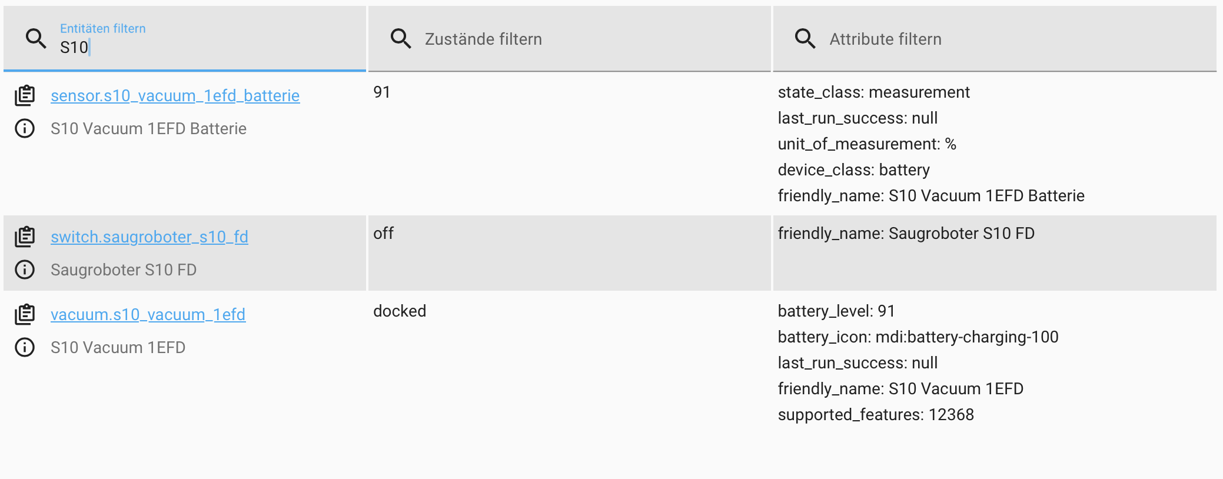Screen dimensions: 1223x479
Task: Click the battery_icon attribute line
Action: (x=918, y=337)
